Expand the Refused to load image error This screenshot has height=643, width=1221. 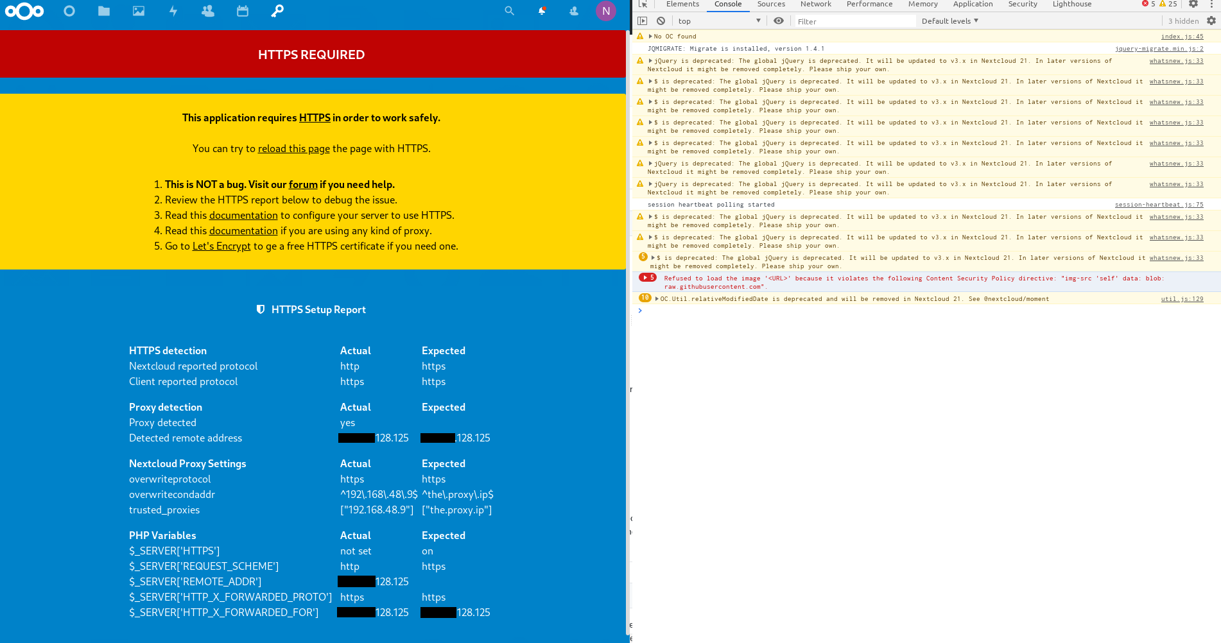(648, 278)
